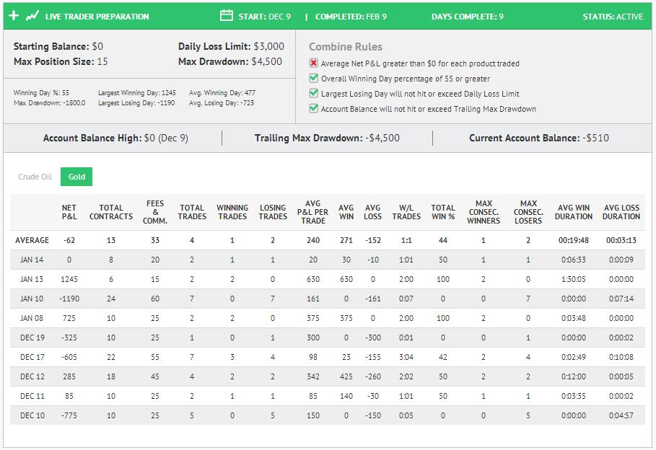Viewport: 656px width, 450px height.
Task: Click JAN 10 net P&L value -1190
Action: point(69,299)
